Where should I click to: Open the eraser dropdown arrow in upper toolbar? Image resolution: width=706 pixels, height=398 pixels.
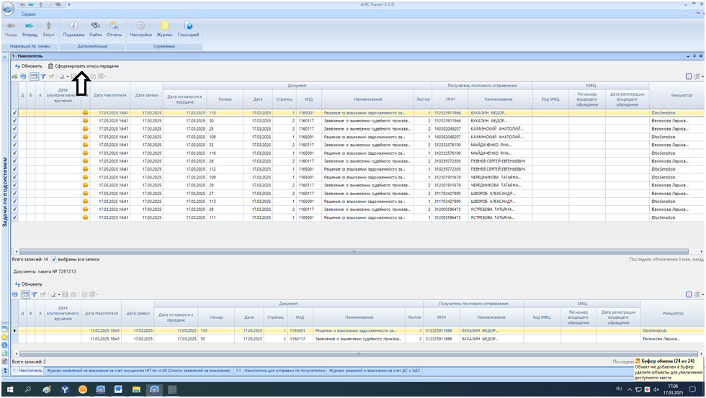click(68, 76)
